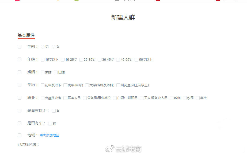This screenshot has height=155, width=247.
Task: Enable the 26-35岁 age checkbox
Action: point(81,59)
